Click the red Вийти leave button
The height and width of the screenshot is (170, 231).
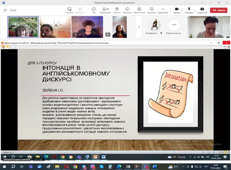219,10
